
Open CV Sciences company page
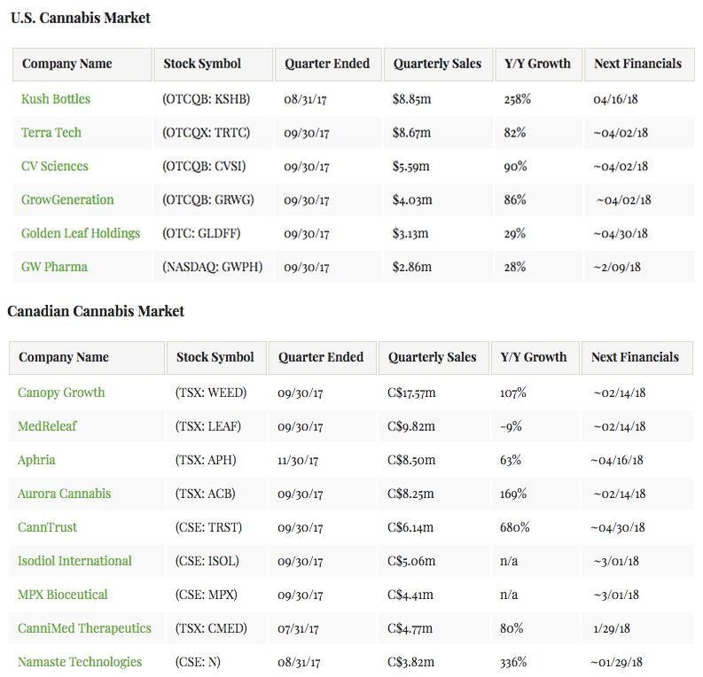55,167
